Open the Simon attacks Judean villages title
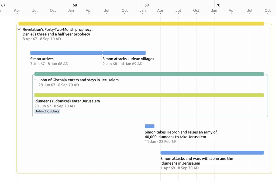Screen dimensions: 276x181 coord(128,59)
